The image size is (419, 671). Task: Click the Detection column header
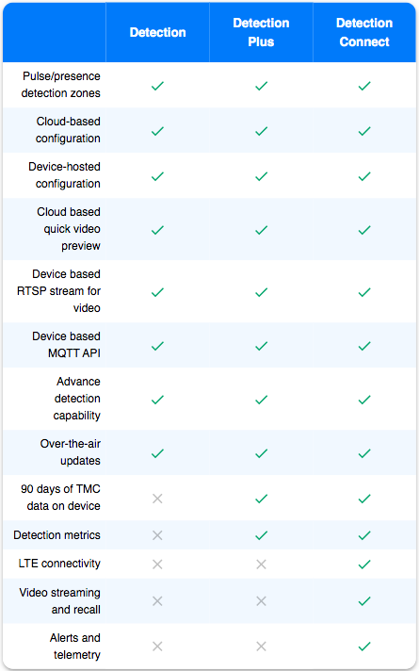coord(157,33)
